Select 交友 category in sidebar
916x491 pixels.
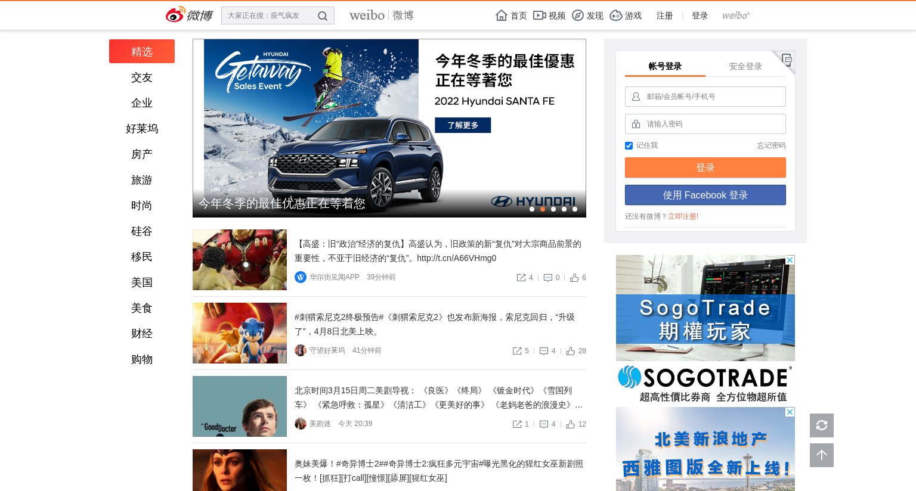coord(142,77)
